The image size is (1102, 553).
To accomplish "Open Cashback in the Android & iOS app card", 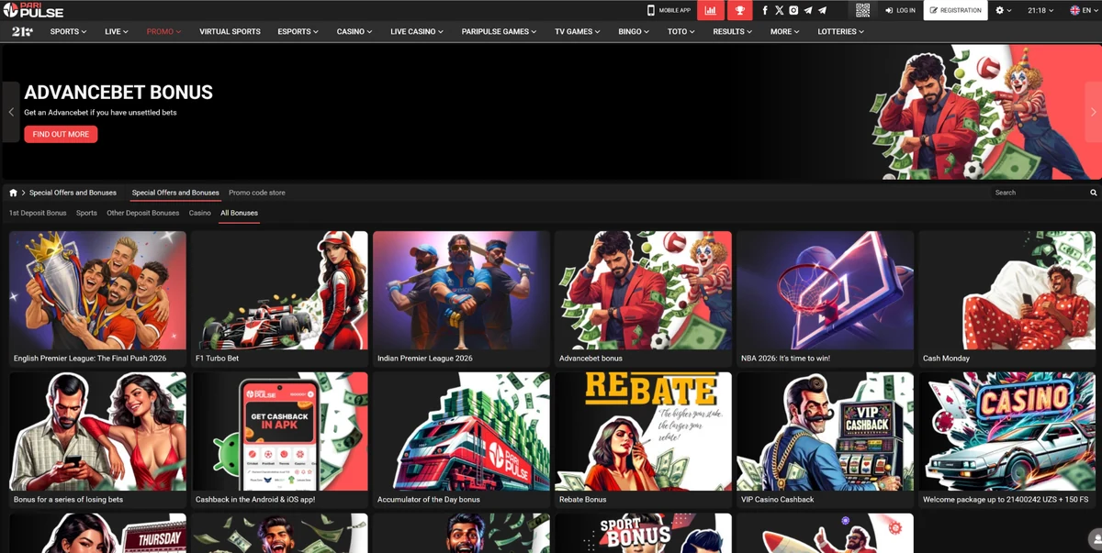I will point(279,440).
